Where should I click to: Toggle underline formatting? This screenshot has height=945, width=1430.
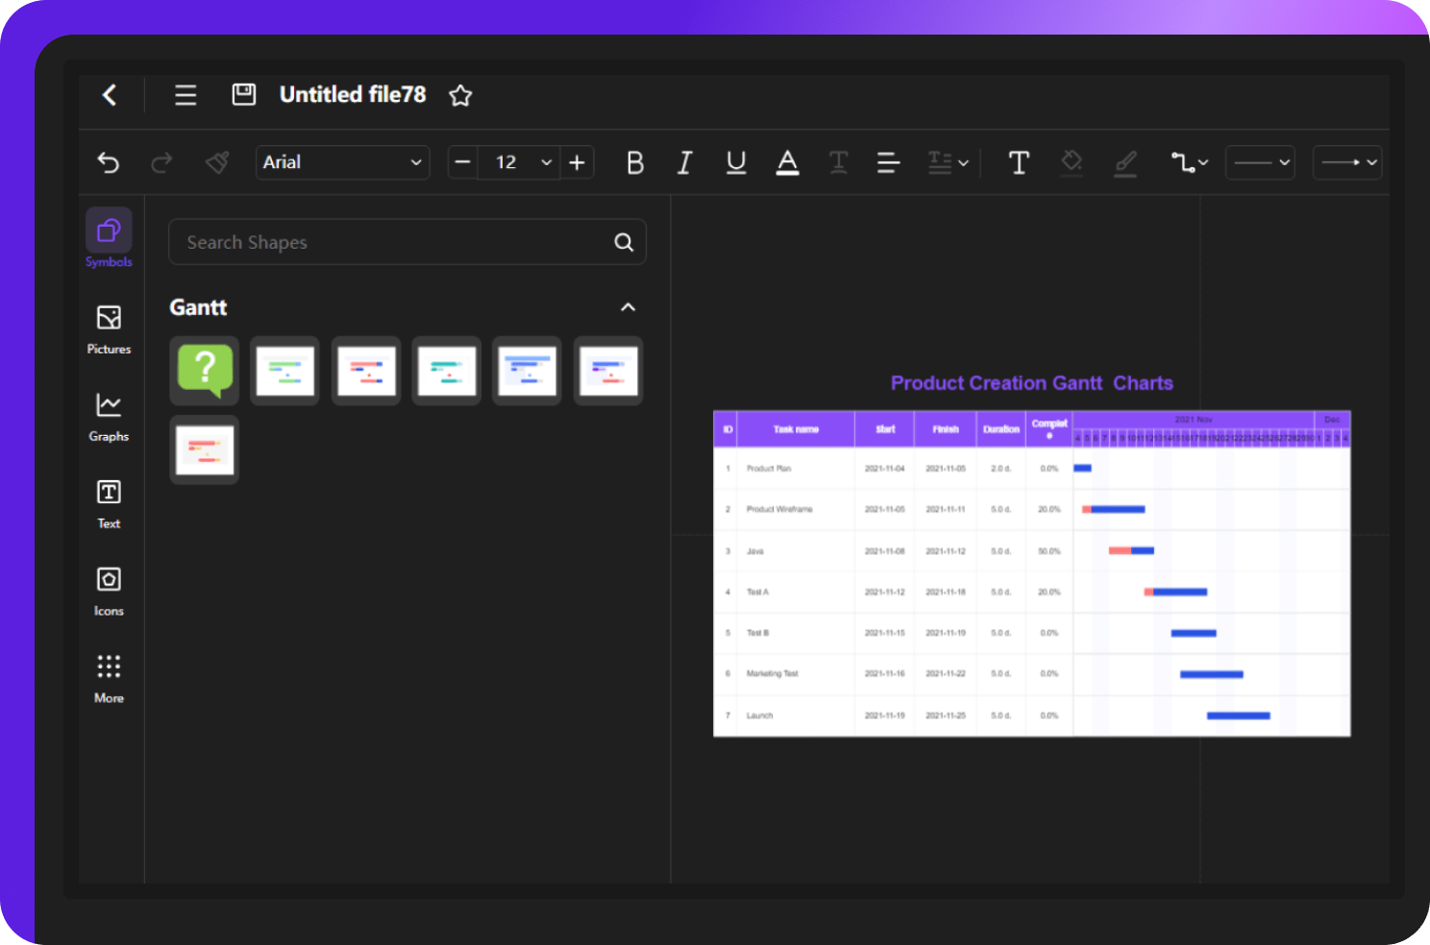(x=736, y=162)
